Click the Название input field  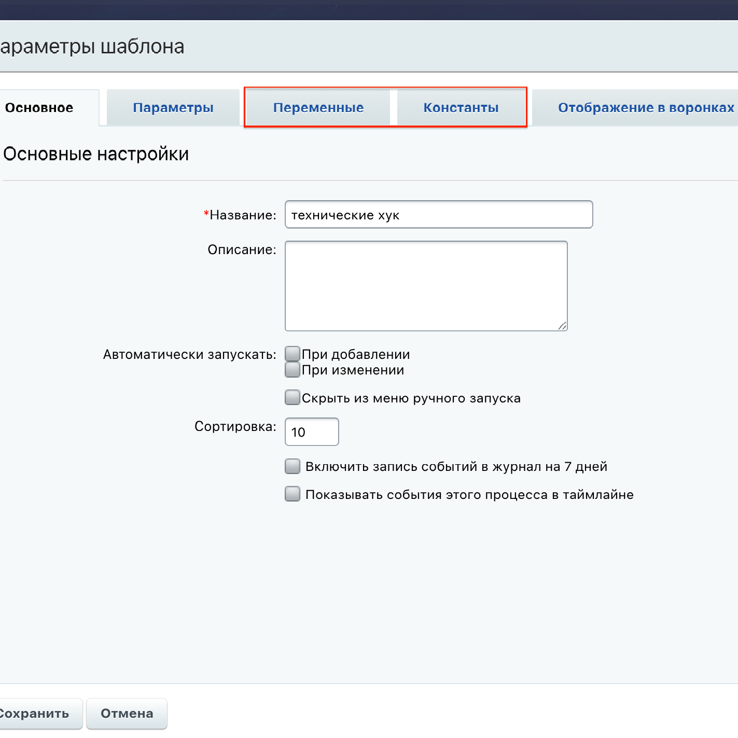pyautogui.click(x=438, y=214)
